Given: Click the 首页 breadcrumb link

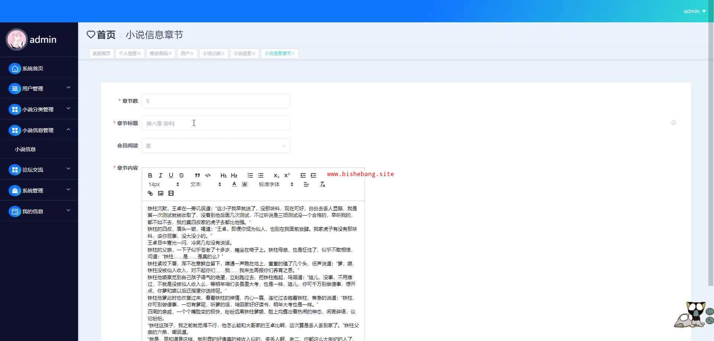Looking at the screenshot, I should pos(106,35).
